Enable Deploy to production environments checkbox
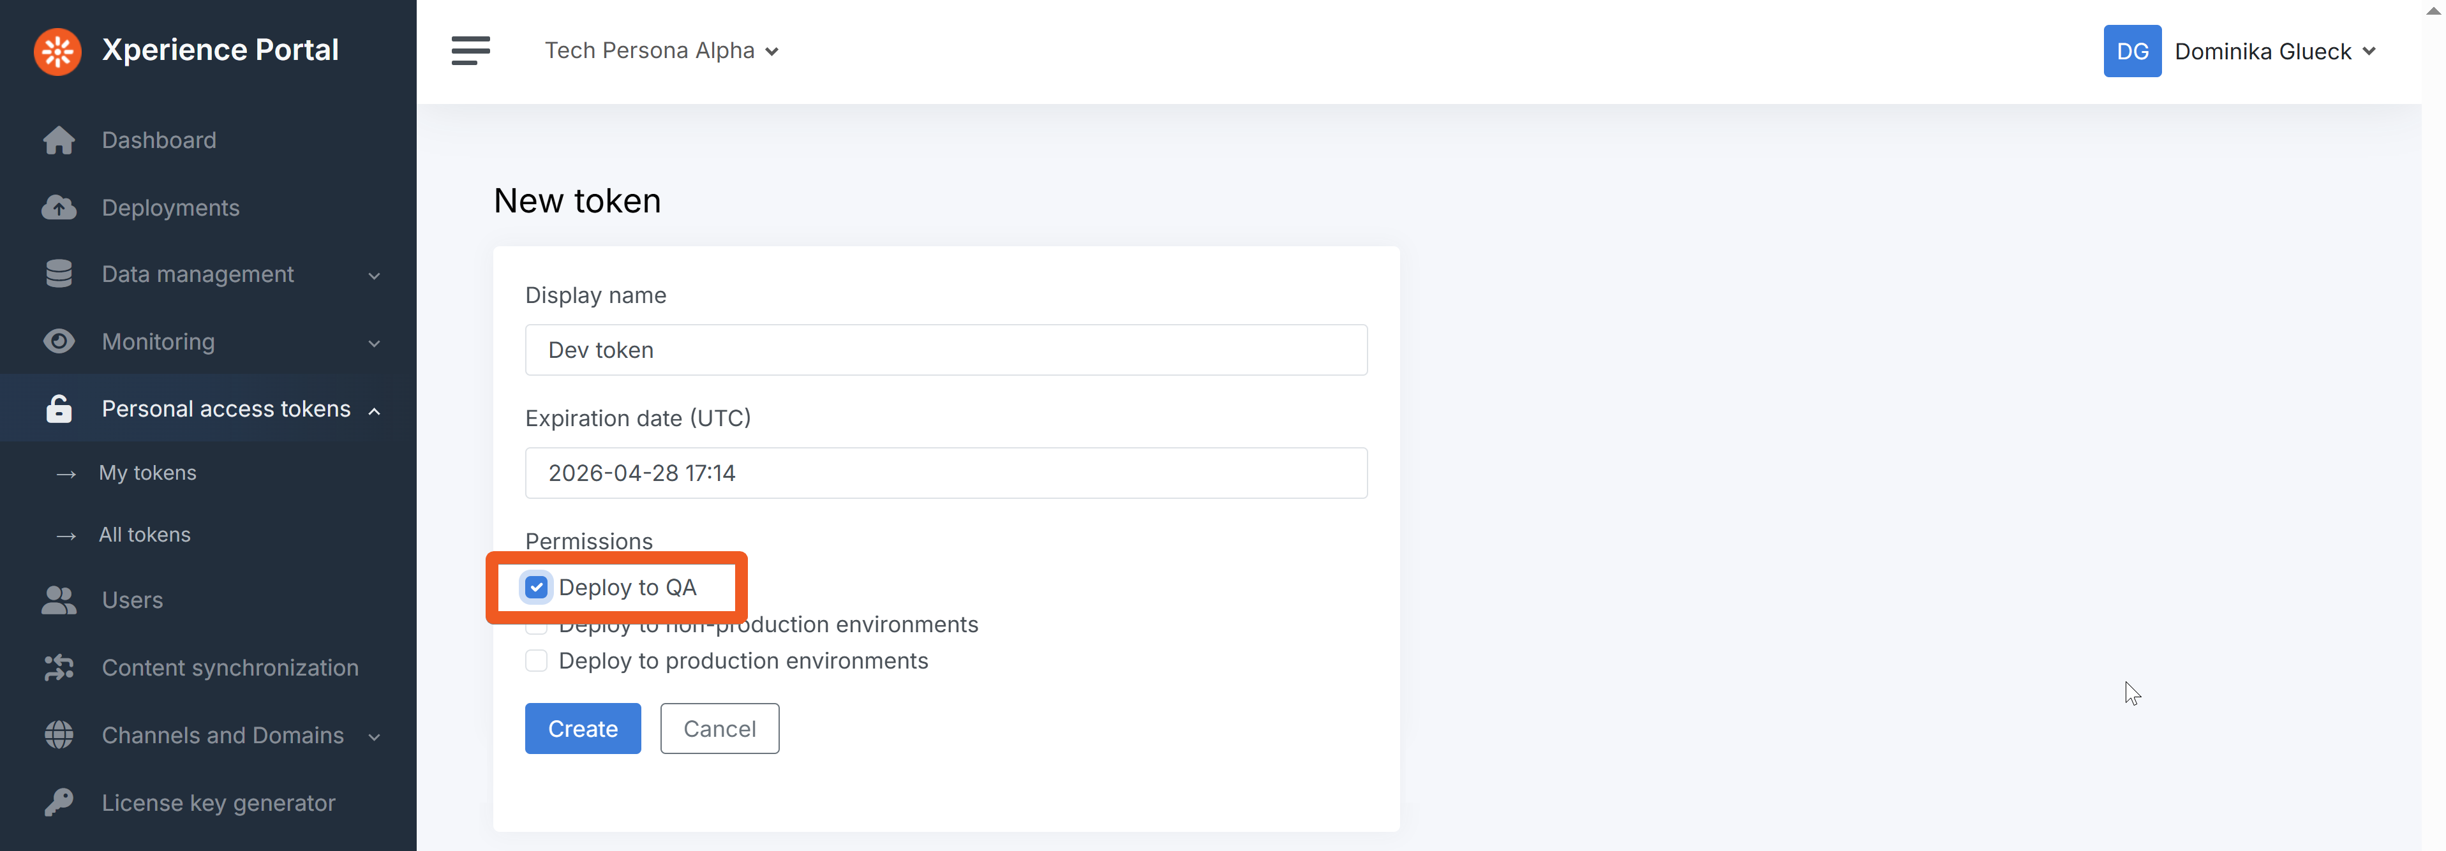This screenshot has height=851, width=2446. click(x=537, y=662)
